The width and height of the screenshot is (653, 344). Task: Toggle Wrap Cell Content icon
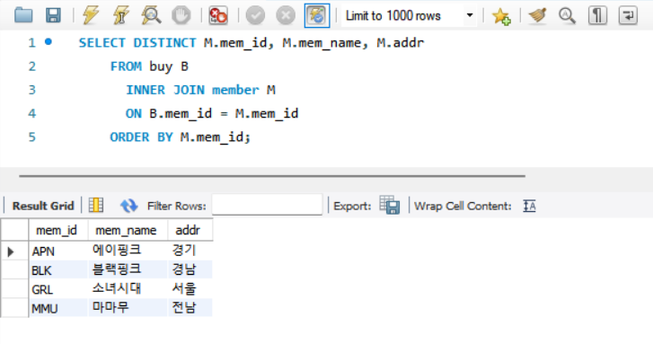[529, 206]
